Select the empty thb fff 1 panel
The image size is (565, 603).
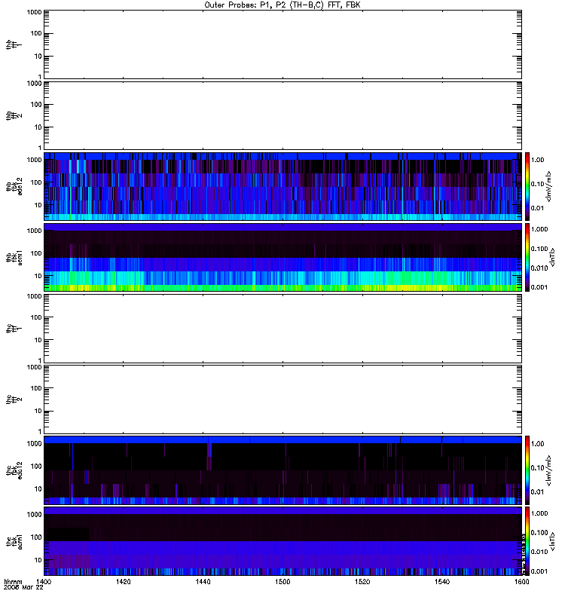[283, 44]
